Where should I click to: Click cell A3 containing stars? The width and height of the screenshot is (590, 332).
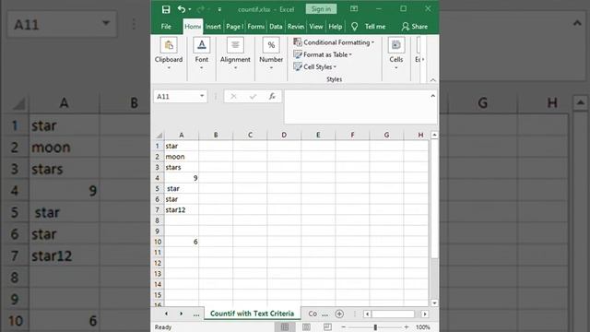coord(182,167)
